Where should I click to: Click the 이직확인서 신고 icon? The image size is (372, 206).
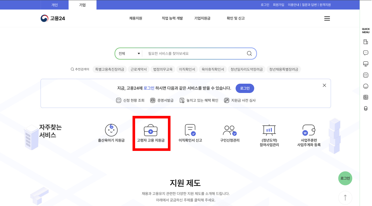tap(190, 133)
